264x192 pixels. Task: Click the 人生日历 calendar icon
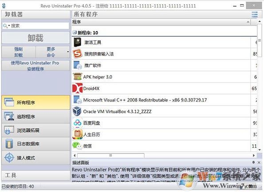[x=77, y=134]
